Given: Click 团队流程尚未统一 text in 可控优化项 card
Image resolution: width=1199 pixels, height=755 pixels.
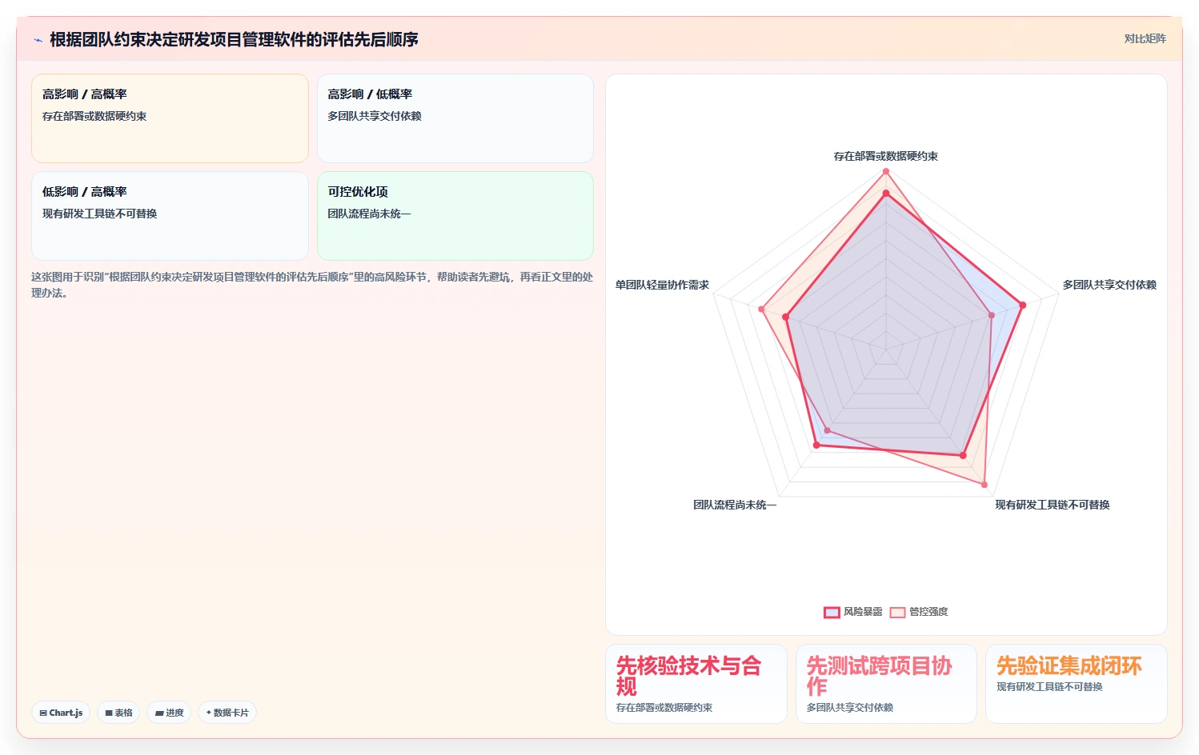Looking at the screenshot, I should 369,214.
